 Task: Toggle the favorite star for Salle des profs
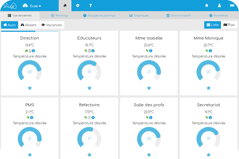pyautogui.click(x=149, y=155)
